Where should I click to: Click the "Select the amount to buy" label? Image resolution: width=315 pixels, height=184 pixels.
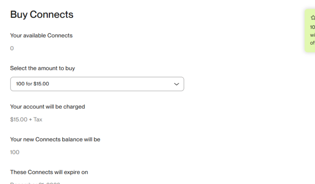[45, 68]
